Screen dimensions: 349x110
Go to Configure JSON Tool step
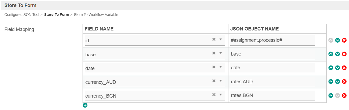point(22,15)
